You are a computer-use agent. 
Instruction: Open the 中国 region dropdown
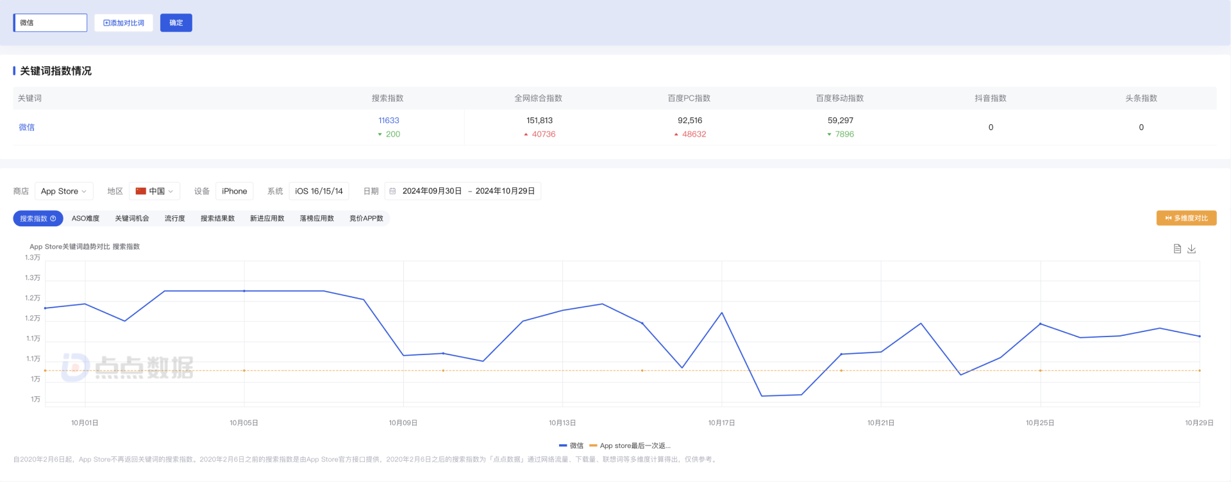[x=155, y=191]
